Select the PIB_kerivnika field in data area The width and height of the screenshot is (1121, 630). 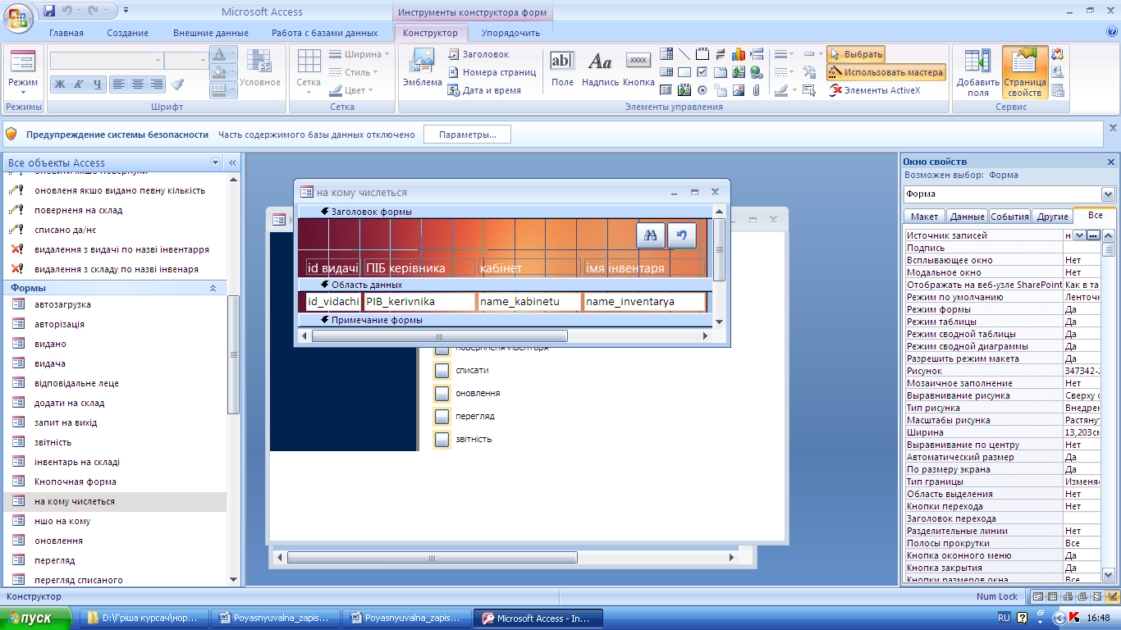click(419, 302)
